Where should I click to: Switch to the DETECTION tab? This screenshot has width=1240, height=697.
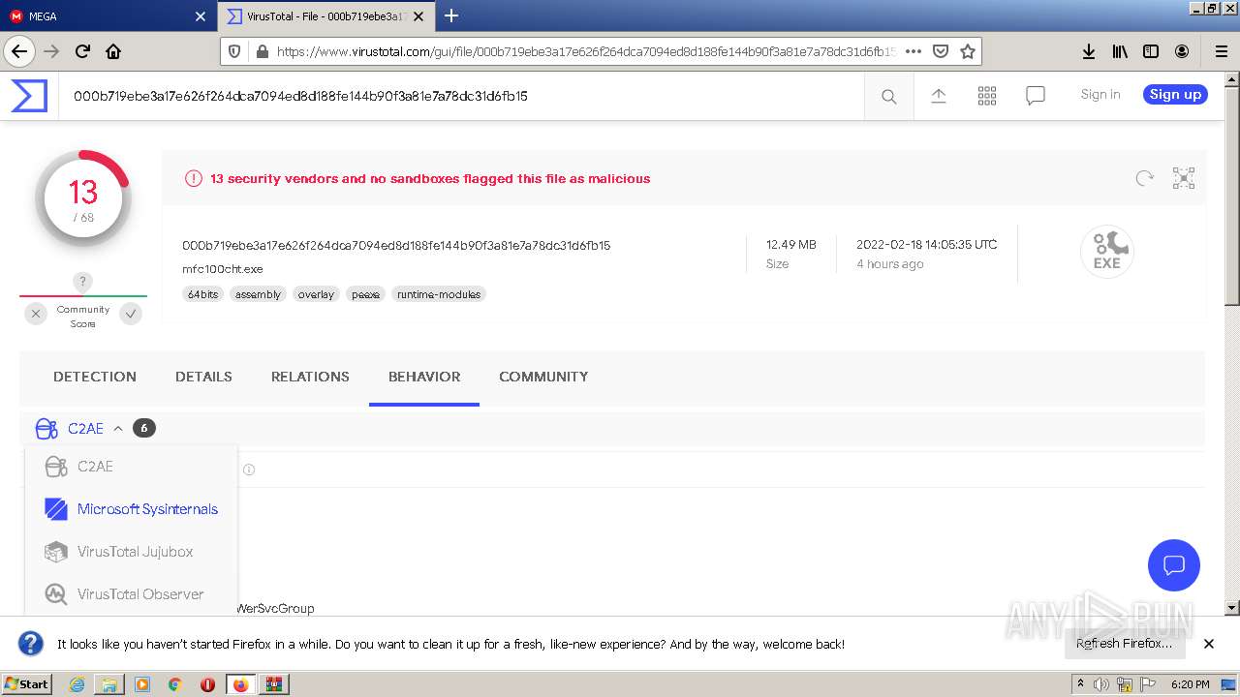95,377
